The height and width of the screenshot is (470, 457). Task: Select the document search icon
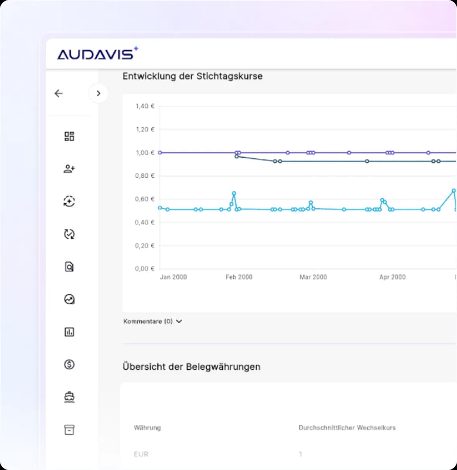[69, 267]
